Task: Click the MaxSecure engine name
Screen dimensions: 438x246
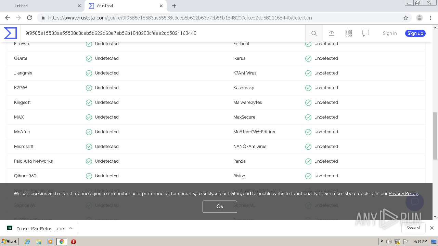Action: pyautogui.click(x=244, y=117)
